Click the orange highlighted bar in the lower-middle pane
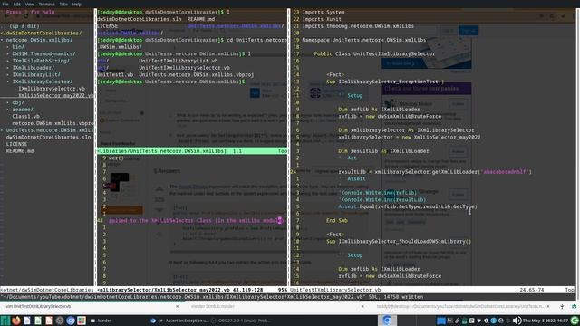Screen dimensions: 580x326 pyautogui.click(x=121, y=210)
